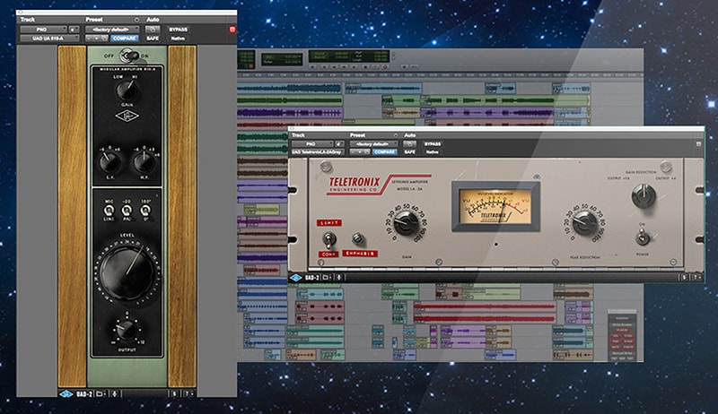The image size is (718, 414).
Task: Open Track selector dropdown in LA-2A window
Action: point(312,143)
